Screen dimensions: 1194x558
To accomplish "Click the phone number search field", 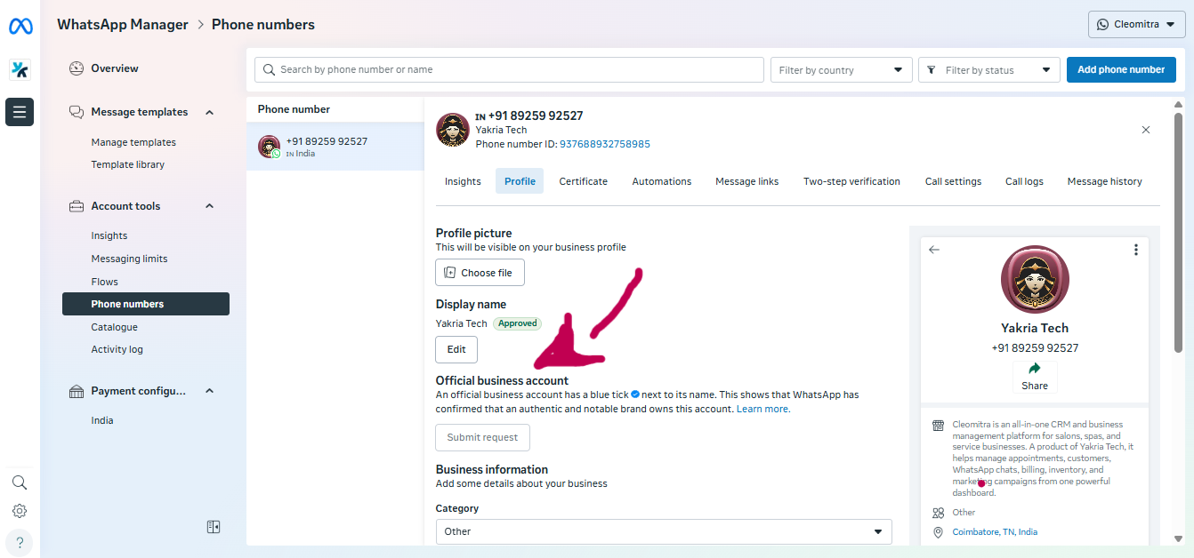I will pos(509,69).
